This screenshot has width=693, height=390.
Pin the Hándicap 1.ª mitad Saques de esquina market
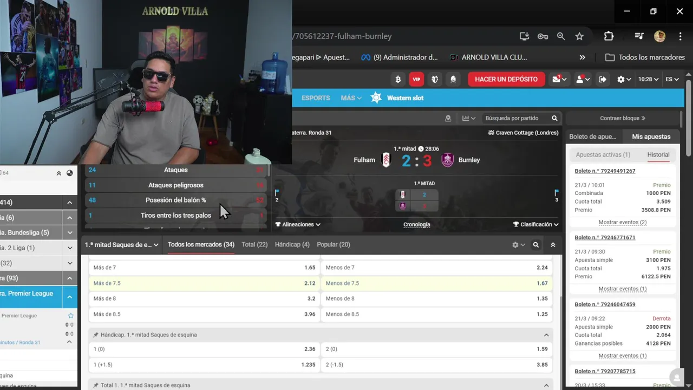point(96,335)
